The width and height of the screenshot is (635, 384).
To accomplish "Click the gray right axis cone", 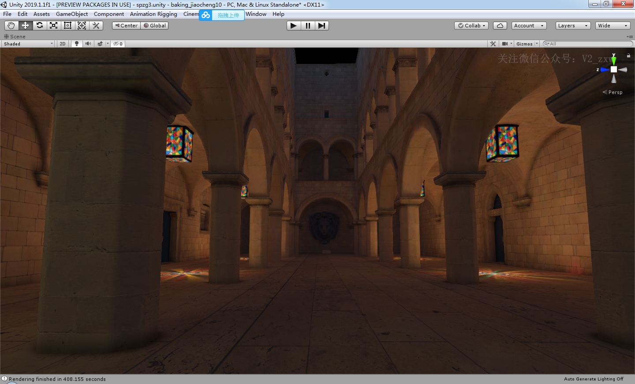I will (623, 70).
